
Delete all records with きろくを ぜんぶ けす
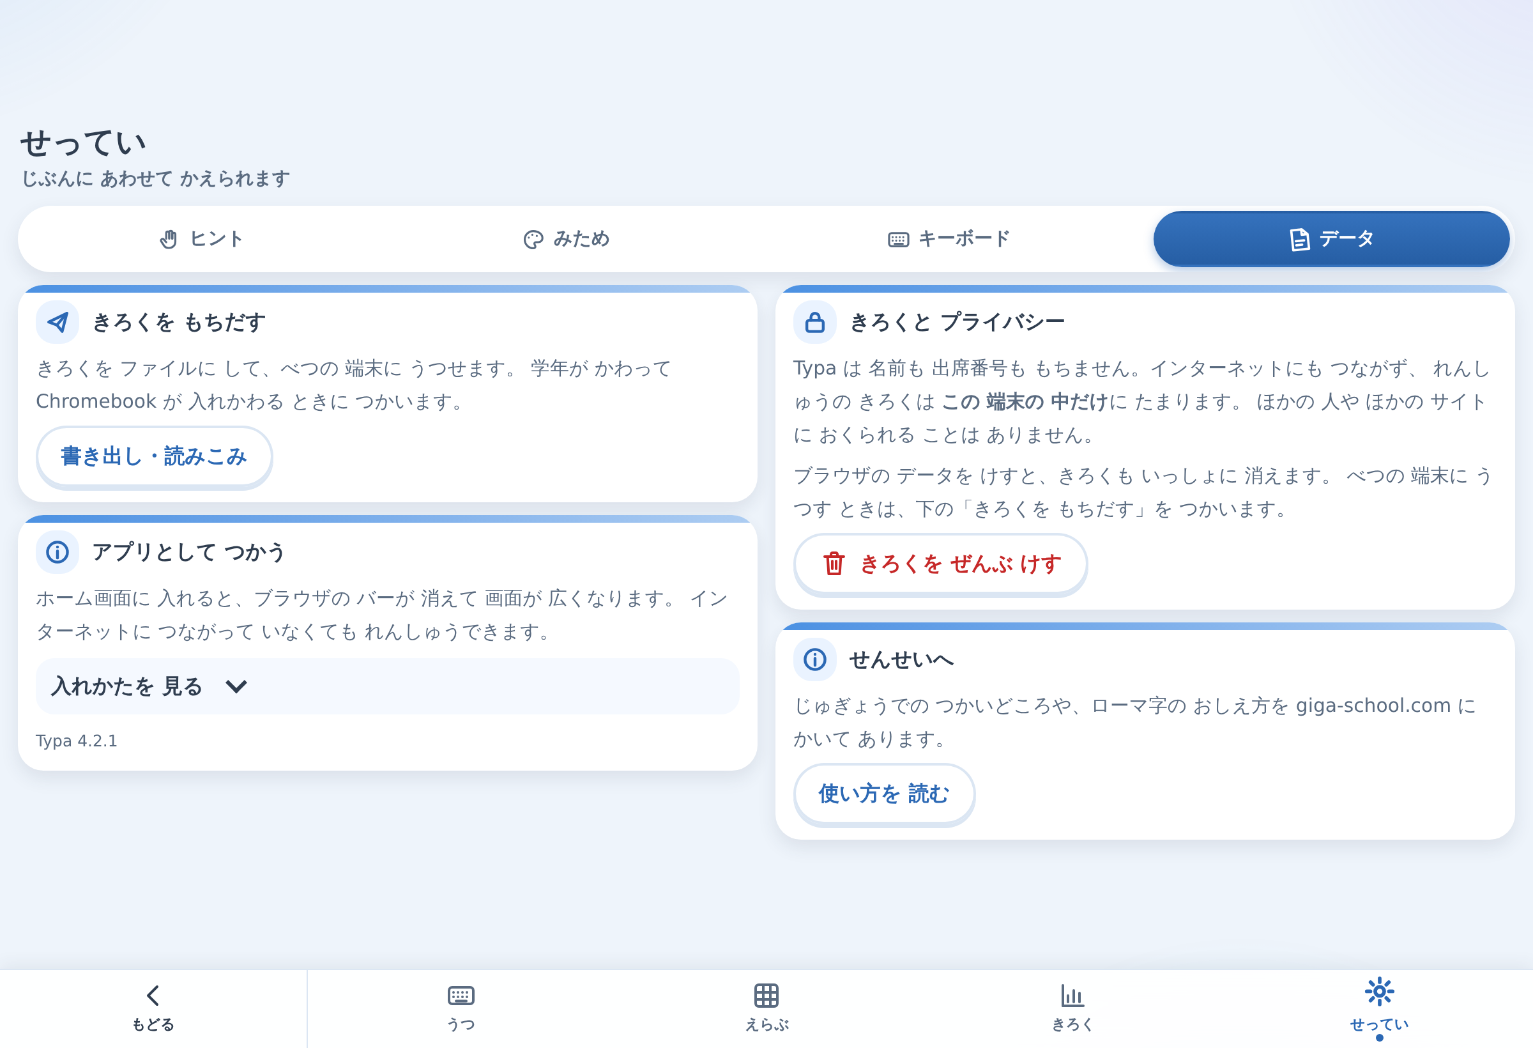940,564
